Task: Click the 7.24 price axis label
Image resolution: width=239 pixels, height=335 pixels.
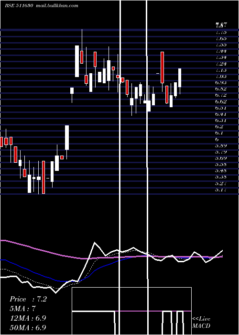Action: click(x=221, y=64)
